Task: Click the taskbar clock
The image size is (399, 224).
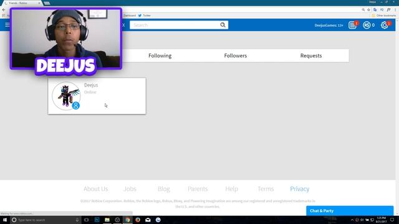Action: (x=381, y=220)
